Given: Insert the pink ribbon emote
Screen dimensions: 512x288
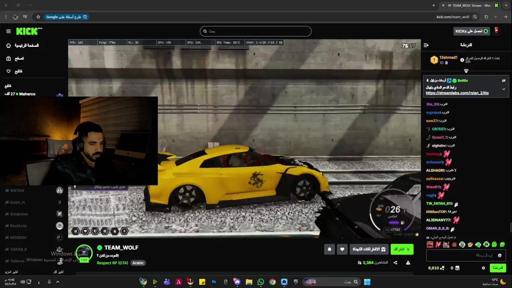Looking at the screenshot, I should (x=438, y=244).
